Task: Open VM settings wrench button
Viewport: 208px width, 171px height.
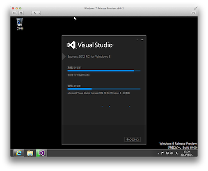Action: 34,13
